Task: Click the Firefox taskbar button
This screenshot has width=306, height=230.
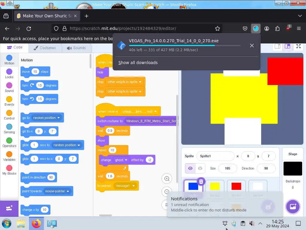Action: coord(36,223)
